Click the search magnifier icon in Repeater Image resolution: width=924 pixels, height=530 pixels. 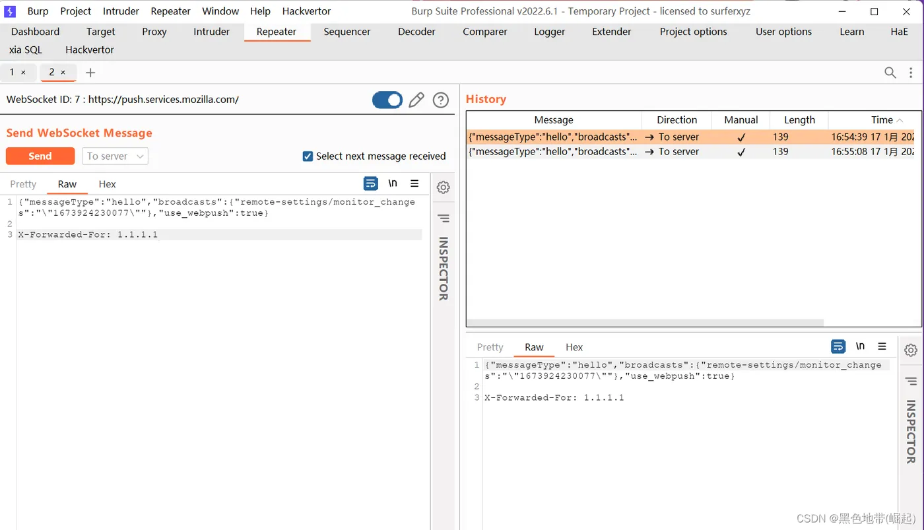coord(890,73)
